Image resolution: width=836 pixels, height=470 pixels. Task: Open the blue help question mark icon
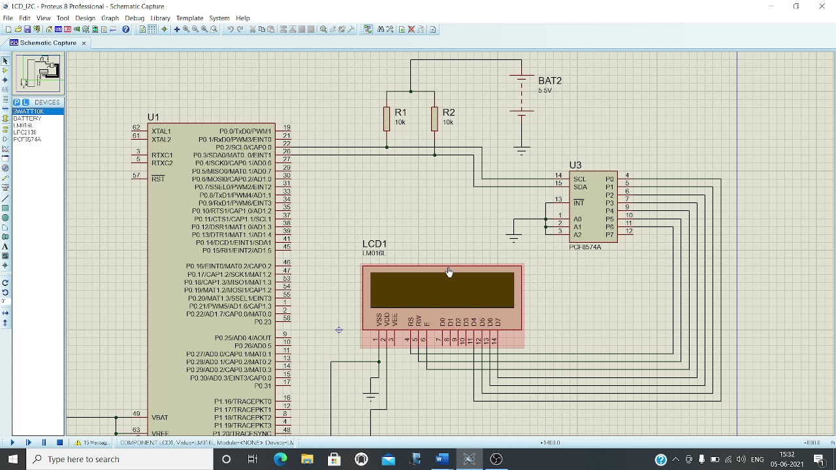(x=126, y=29)
